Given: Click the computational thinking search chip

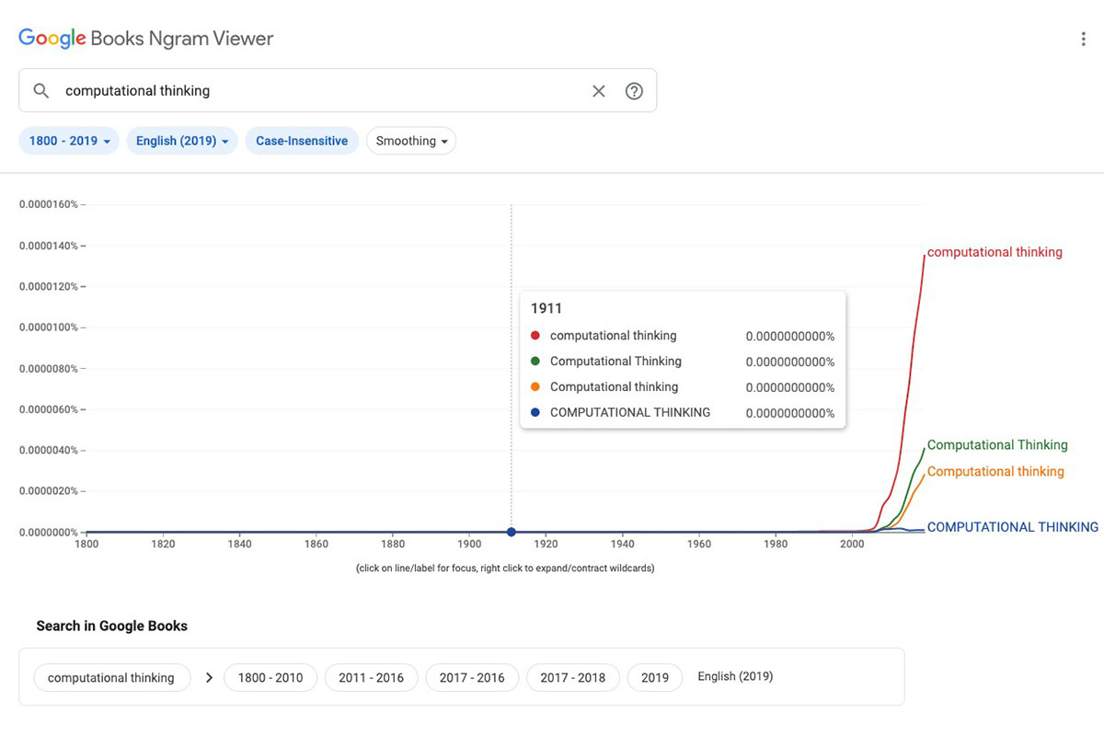Looking at the screenshot, I should (111, 678).
